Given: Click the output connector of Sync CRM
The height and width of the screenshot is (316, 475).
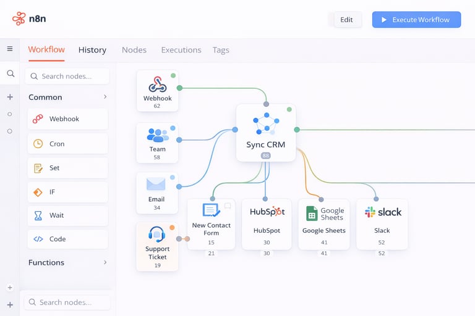Looking at the screenshot, I should tap(297, 130).
